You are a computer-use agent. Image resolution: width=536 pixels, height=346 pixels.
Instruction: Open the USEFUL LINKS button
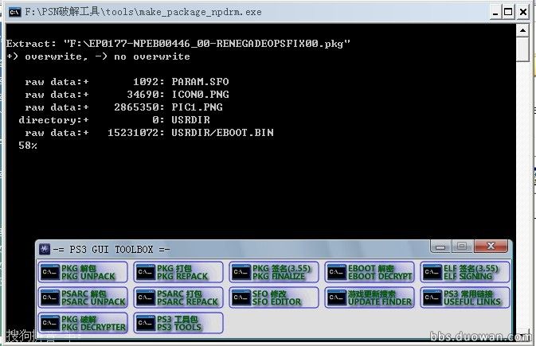pyautogui.click(x=465, y=297)
